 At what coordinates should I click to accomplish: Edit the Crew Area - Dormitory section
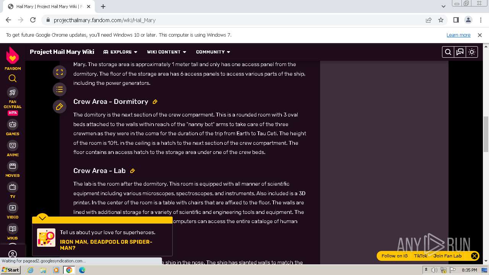tap(155, 102)
